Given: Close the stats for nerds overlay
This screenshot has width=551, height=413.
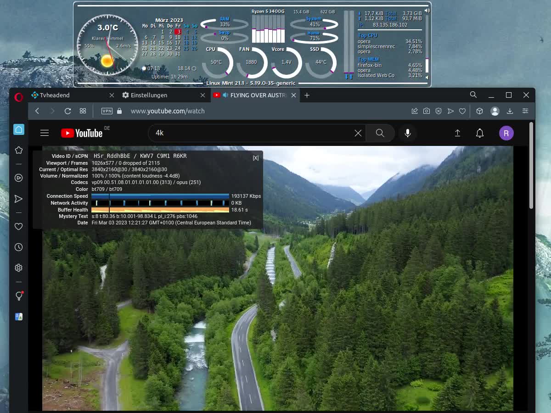Looking at the screenshot, I should pyautogui.click(x=256, y=158).
